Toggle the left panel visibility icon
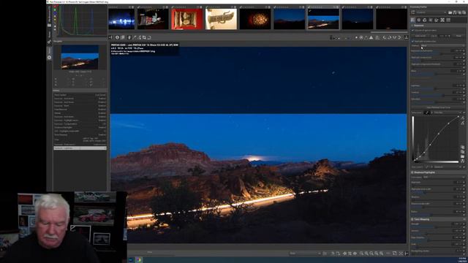Image resolution: width=468 pixels, height=263 pixels. (x=110, y=37)
